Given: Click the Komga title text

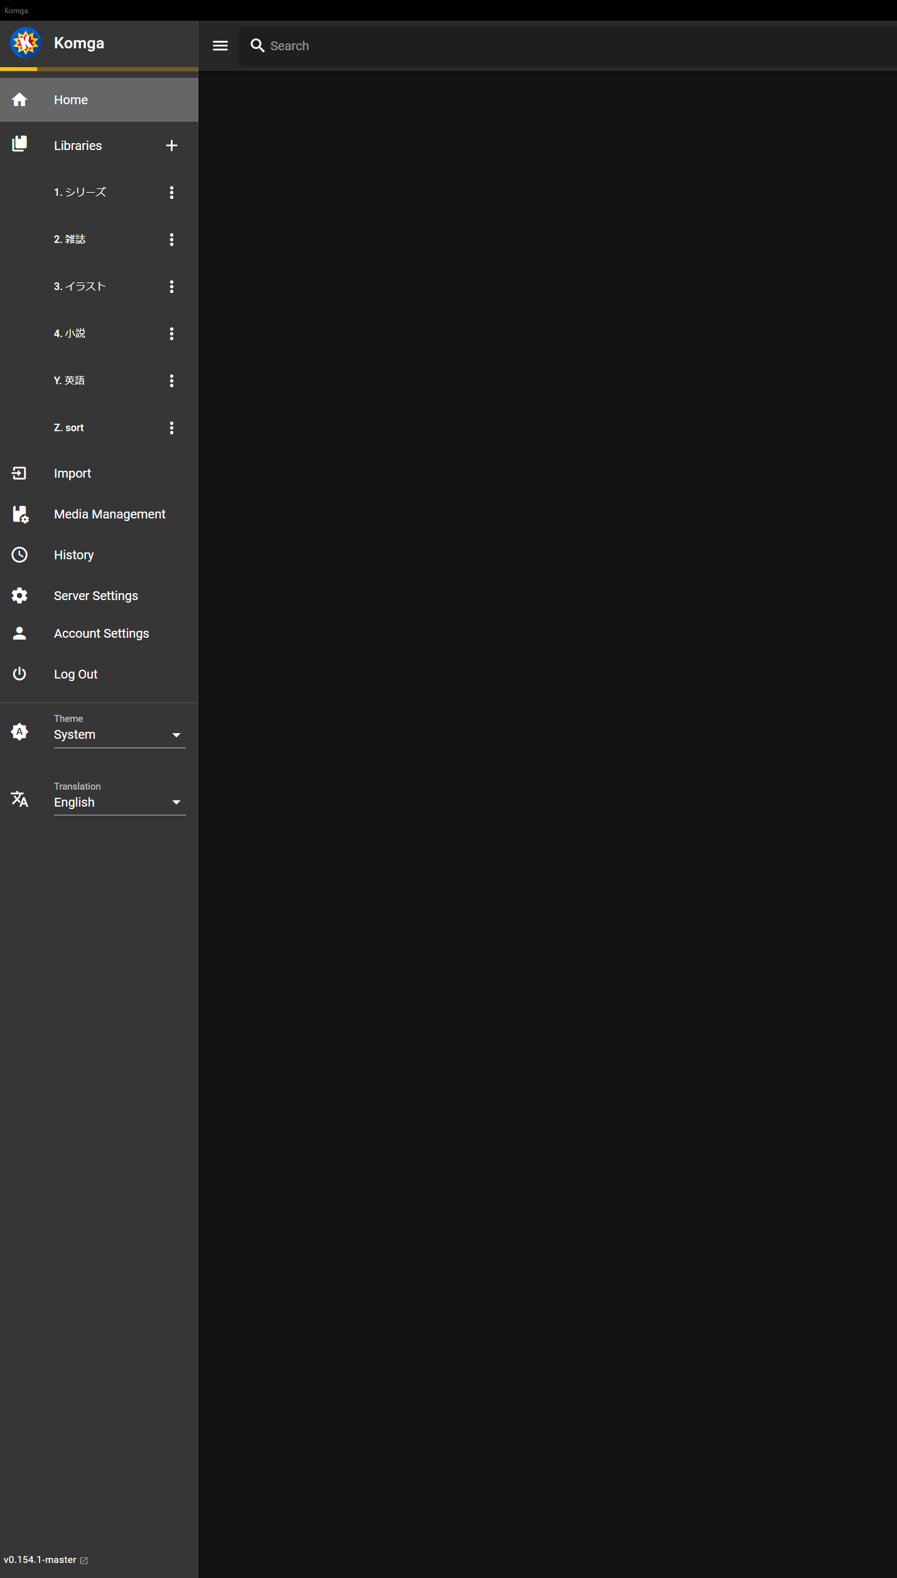Looking at the screenshot, I should pyautogui.click(x=79, y=43).
